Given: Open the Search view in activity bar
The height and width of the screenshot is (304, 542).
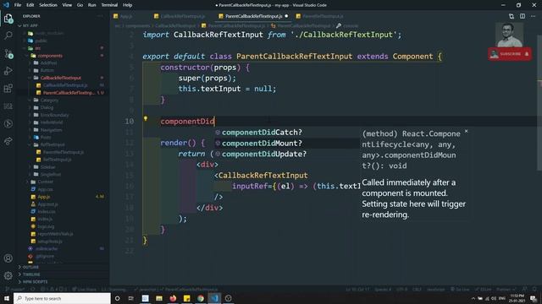Looking at the screenshot, I should [x=8, y=35].
